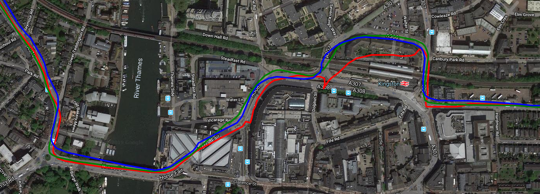The image size is (540, 194).
Task: Select the bus stop marker on Park Rd
Action: (47, 90)
